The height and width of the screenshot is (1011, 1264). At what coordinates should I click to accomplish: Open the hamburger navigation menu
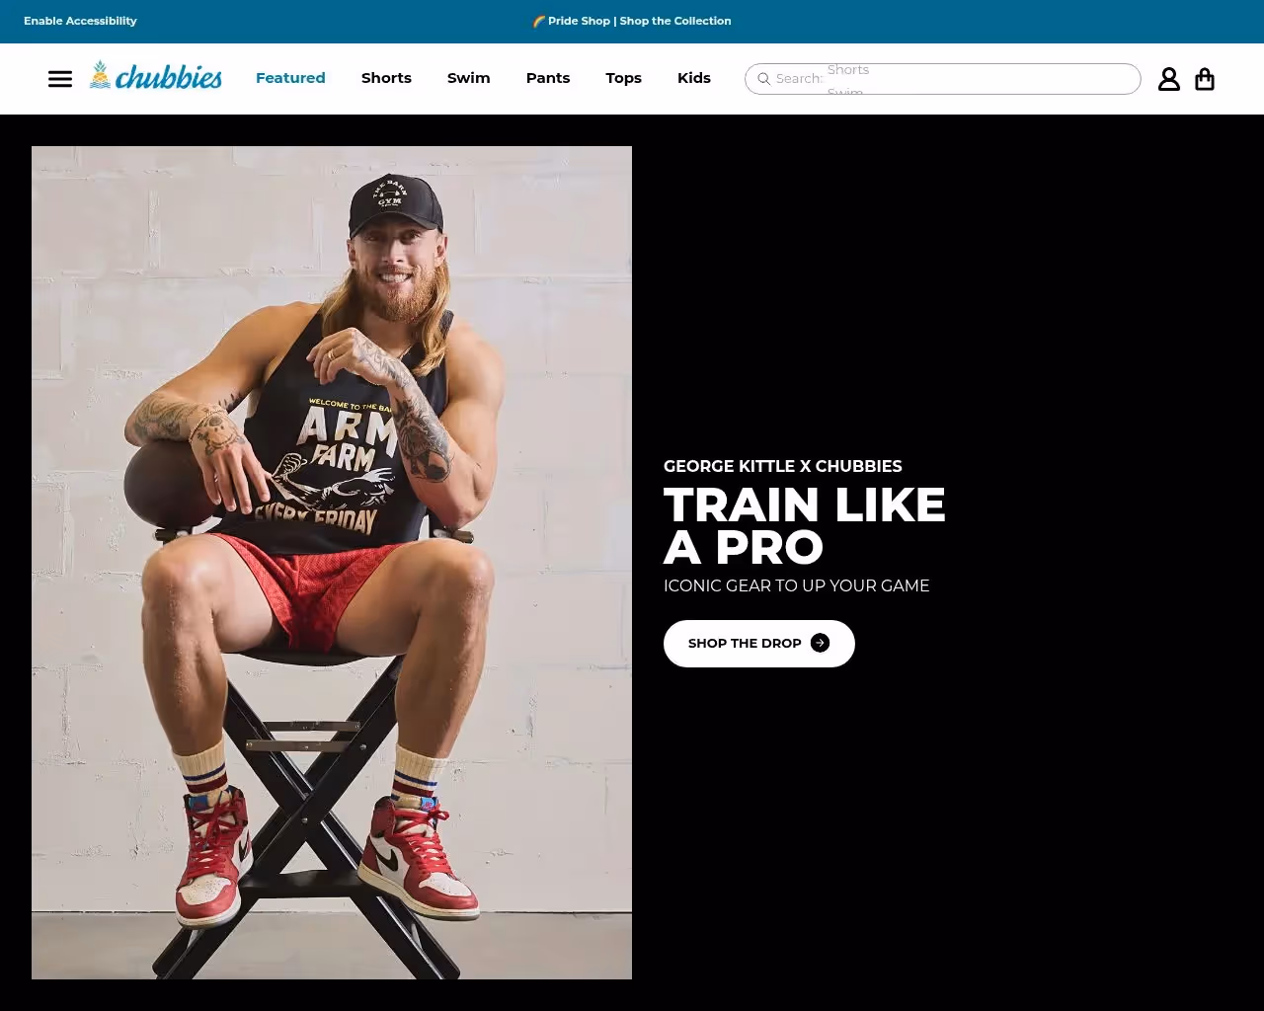[x=60, y=79]
